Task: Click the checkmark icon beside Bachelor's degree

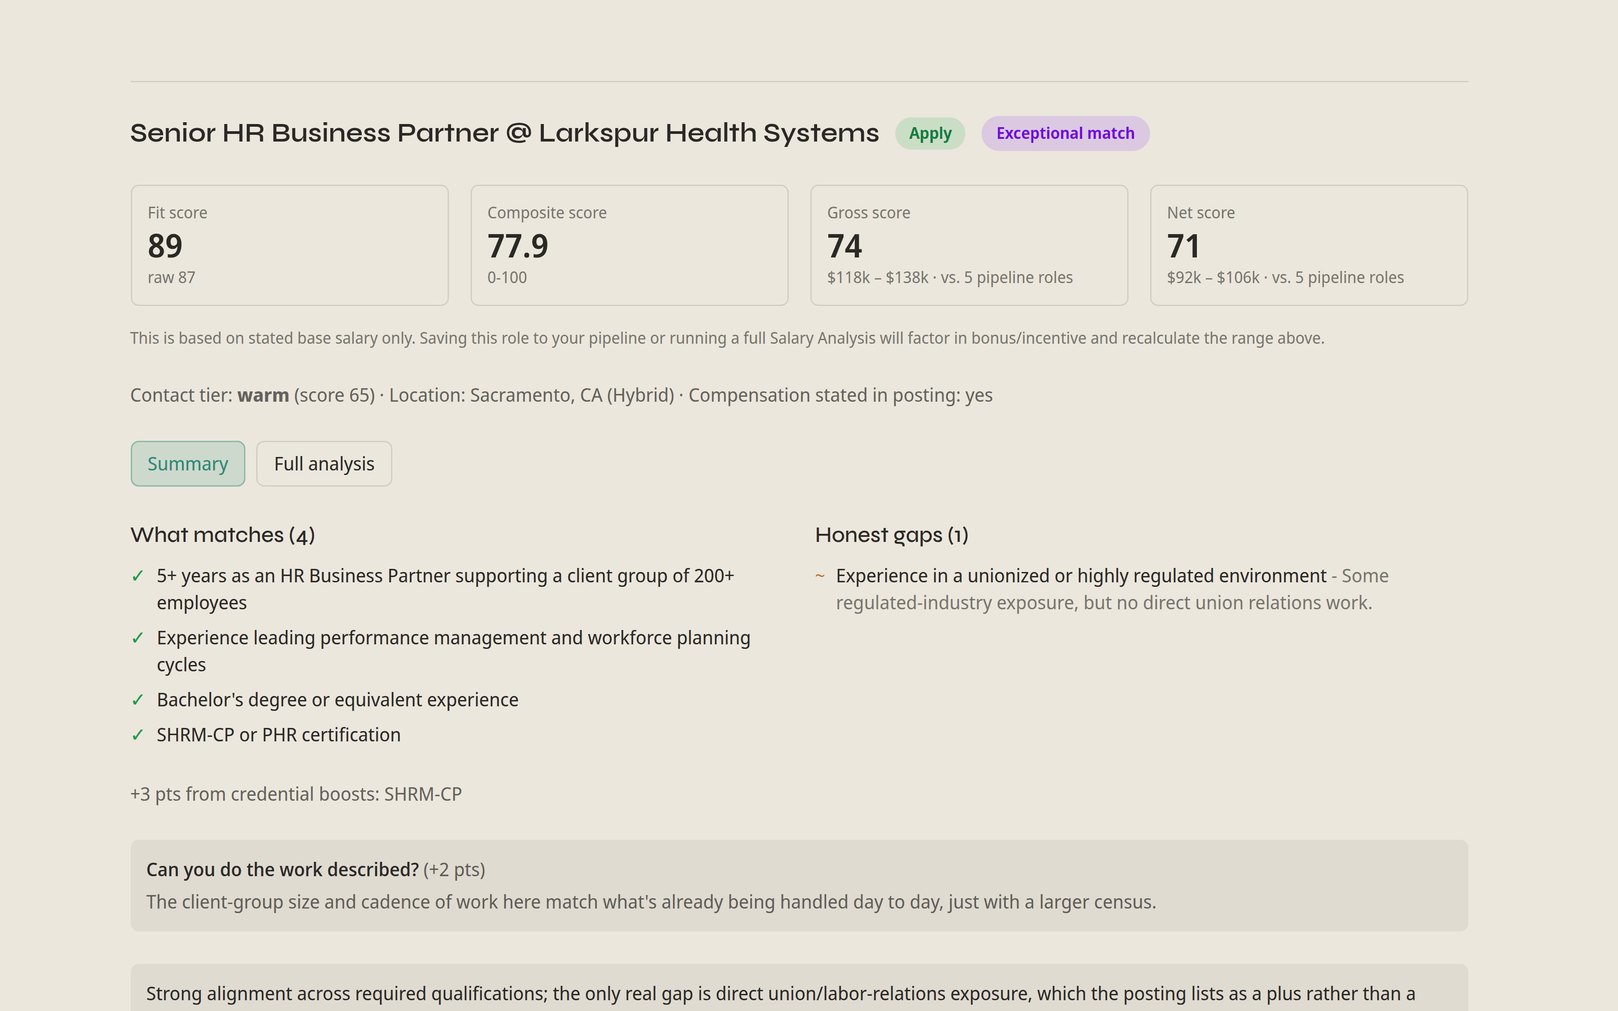Action: click(138, 700)
